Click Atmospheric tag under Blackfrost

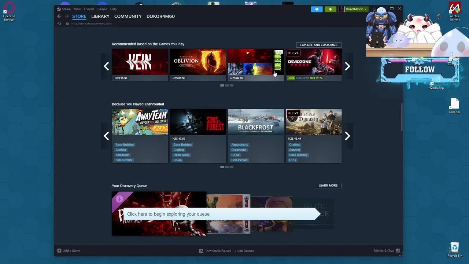click(240, 145)
